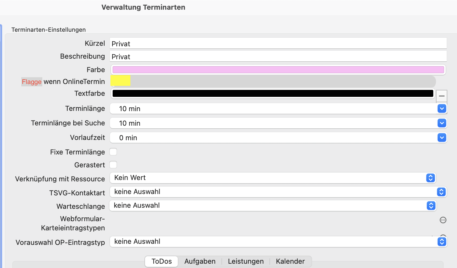457x268 pixels.
Task: Click the pink Farbe color well
Action: point(278,70)
